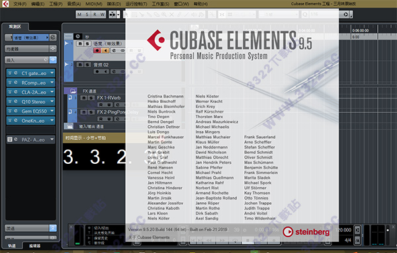Open the 运行控制(T) menu
The image size is (397, 253).
(x=136, y=4)
